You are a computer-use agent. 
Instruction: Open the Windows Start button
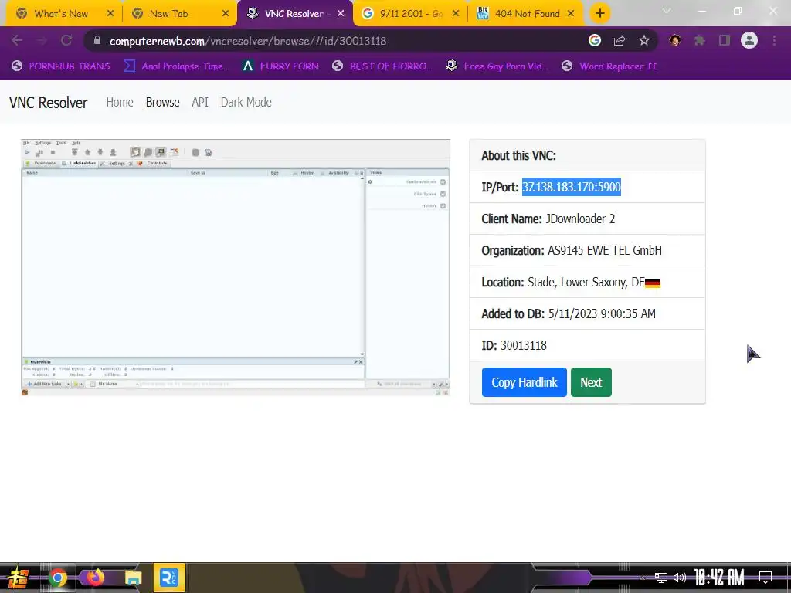[x=19, y=578]
